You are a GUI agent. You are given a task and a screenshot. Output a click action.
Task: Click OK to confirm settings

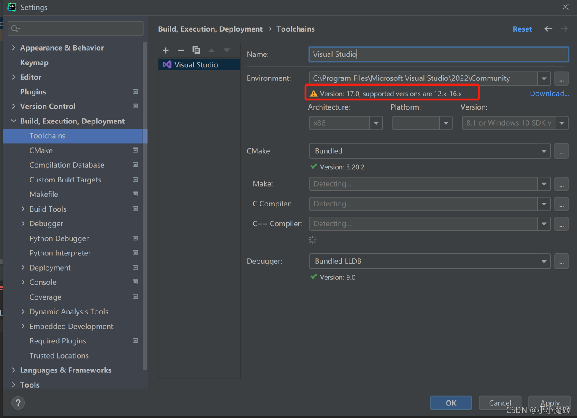451,403
